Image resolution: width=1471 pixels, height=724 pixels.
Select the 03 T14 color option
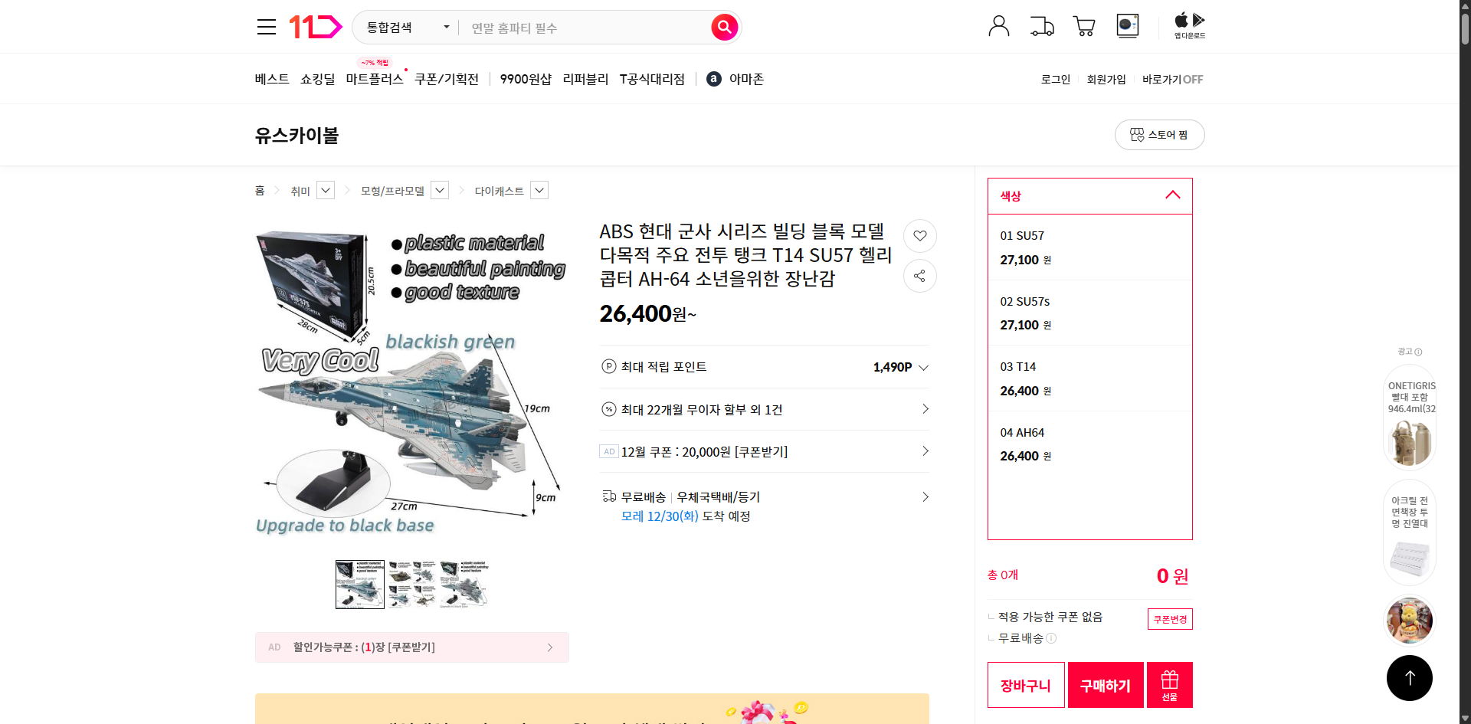[x=1088, y=378]
